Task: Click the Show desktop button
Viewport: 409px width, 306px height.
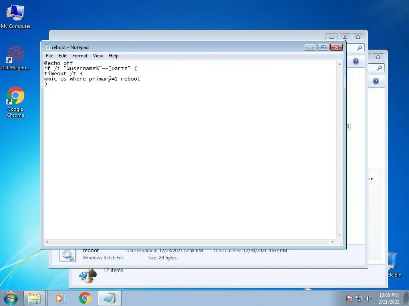Action: [406, 298]
